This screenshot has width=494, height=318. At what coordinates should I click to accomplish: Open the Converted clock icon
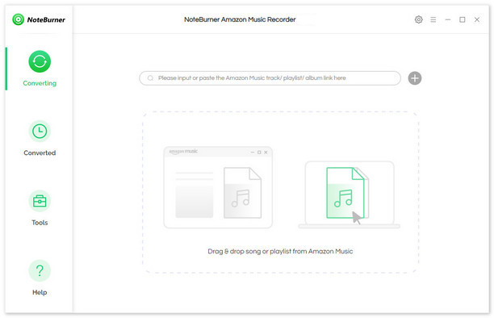point(40,131)
